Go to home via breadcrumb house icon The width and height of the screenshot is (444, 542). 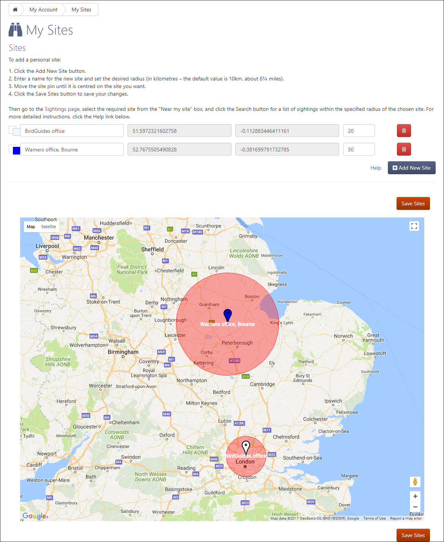click(x=15, y=9)
